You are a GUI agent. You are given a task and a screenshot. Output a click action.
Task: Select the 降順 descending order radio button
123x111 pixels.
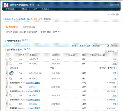(85, 46)
